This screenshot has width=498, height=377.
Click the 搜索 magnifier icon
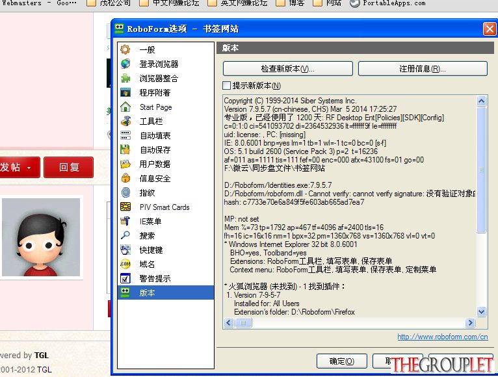(x=125, y=235)
